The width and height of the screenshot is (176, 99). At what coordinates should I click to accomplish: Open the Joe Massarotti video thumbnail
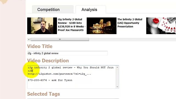tap(42, 26)
